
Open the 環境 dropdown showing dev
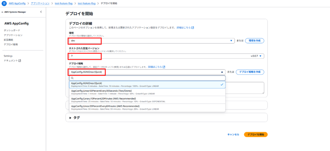click(x=152, y=41)
